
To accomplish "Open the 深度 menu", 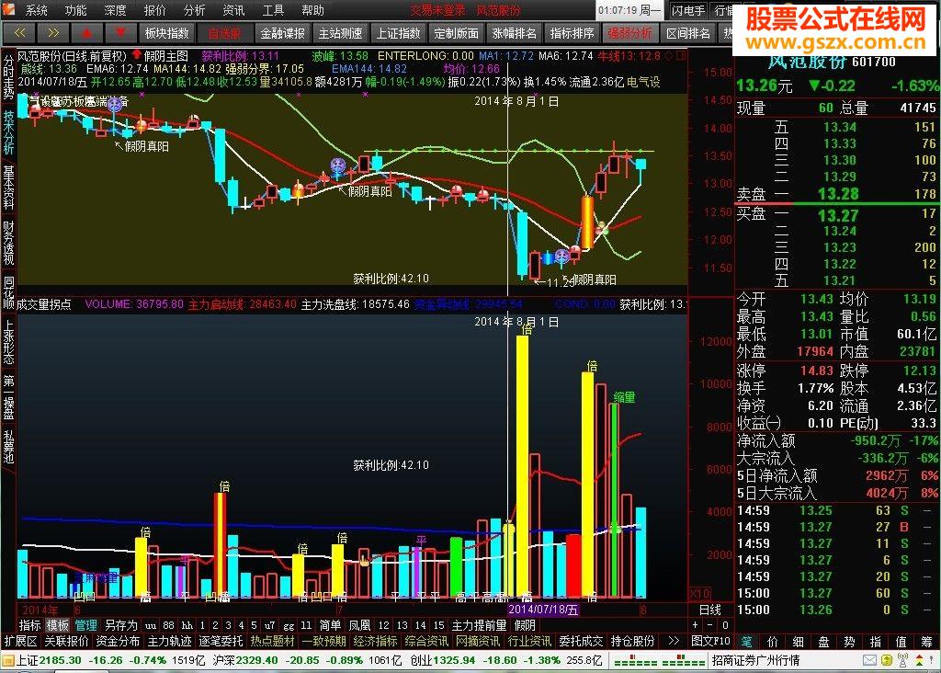I will pyautogui.click(x=115, y=10).
